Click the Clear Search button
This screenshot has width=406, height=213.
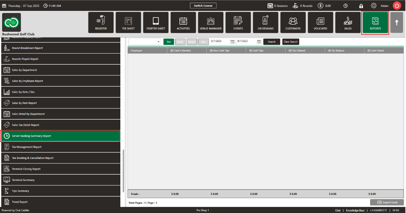tap(291, 42)
